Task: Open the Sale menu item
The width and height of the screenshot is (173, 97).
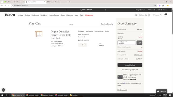Action: click(82, 15)
